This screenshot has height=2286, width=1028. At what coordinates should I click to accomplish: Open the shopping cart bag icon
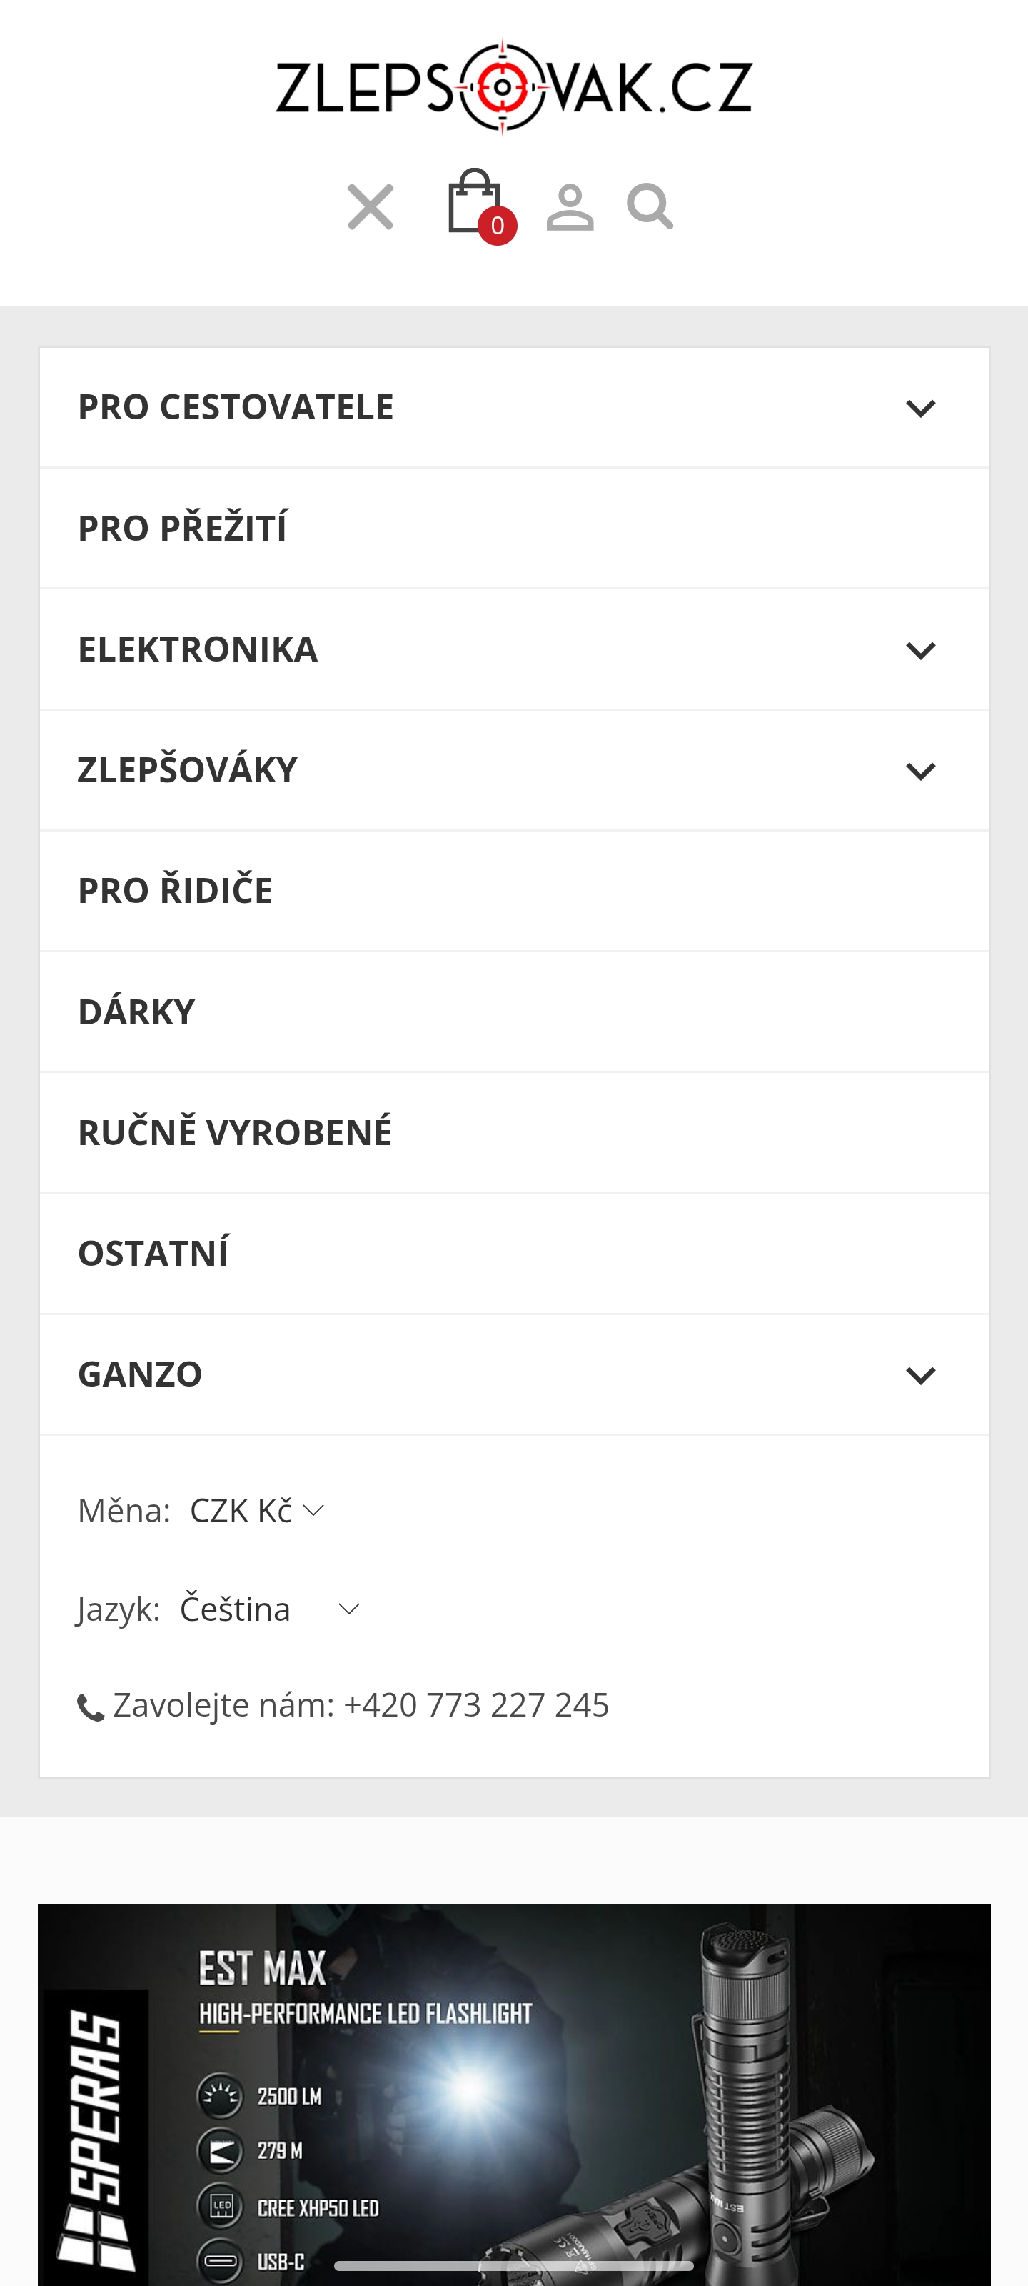475,203
